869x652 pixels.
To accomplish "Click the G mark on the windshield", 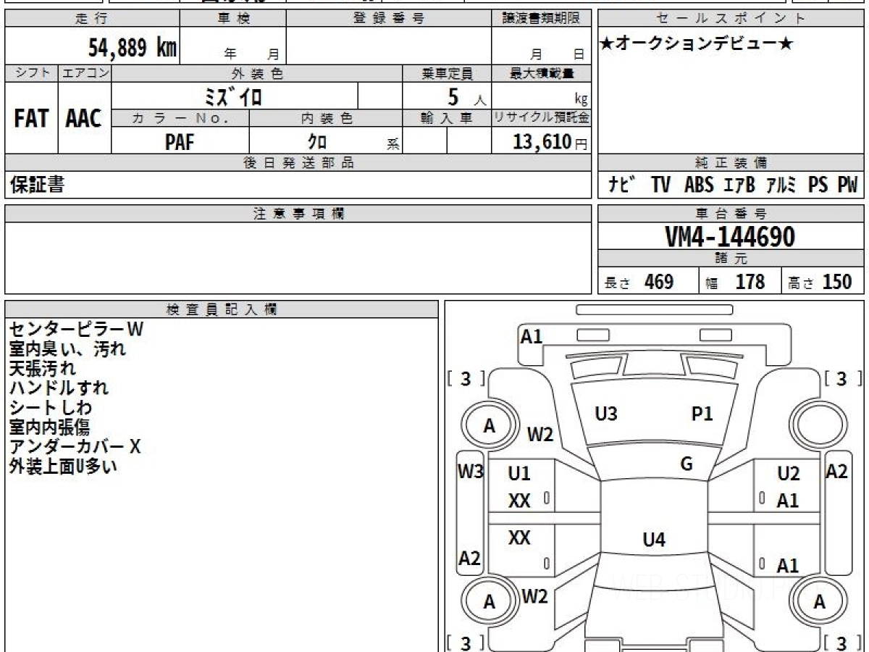I will coord(687,464).
